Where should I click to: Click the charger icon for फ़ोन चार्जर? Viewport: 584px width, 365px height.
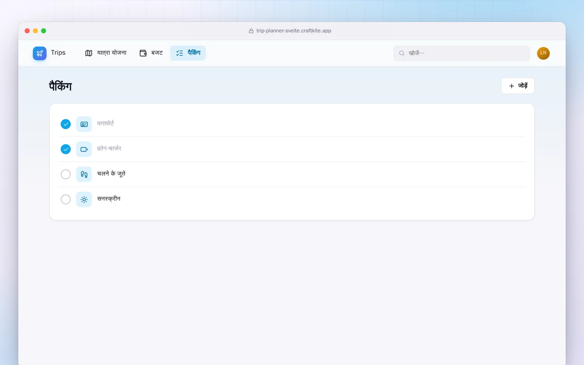(84, 149)
